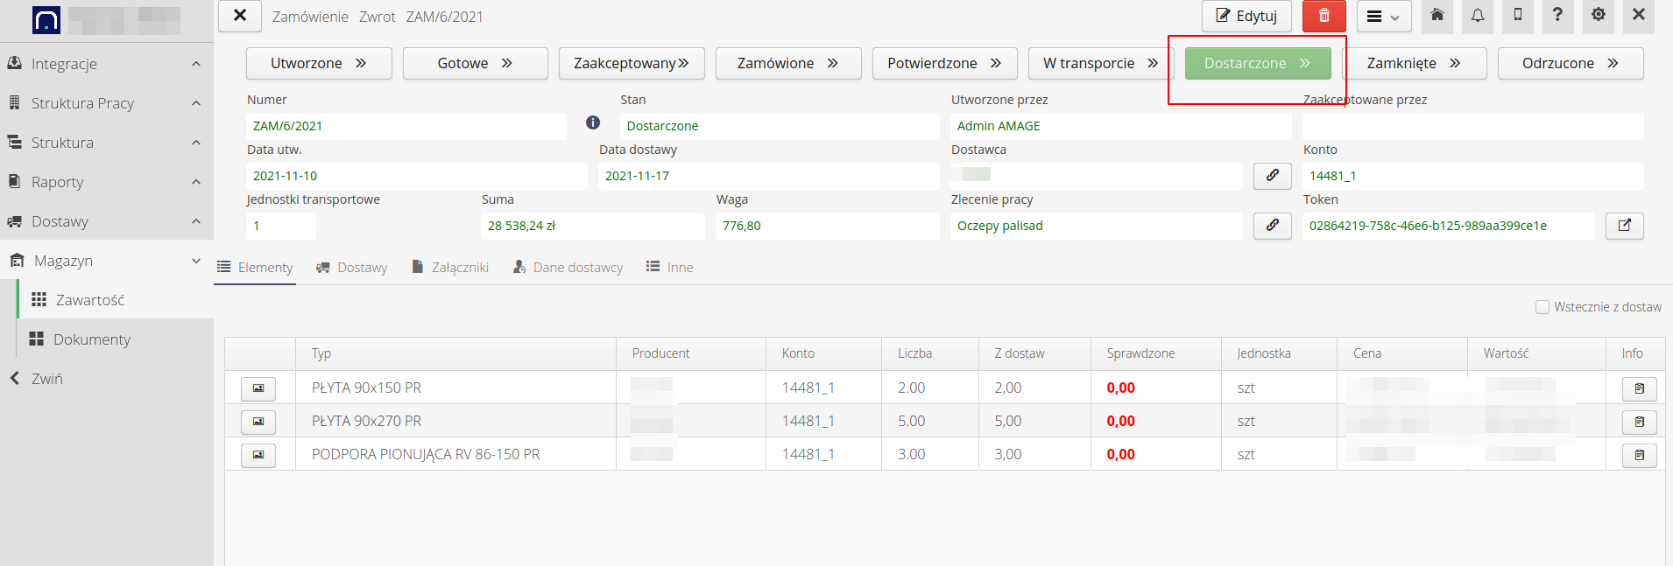Open notifications bell icon
The image size is (1673, 566).
(x=1478, y=16)
